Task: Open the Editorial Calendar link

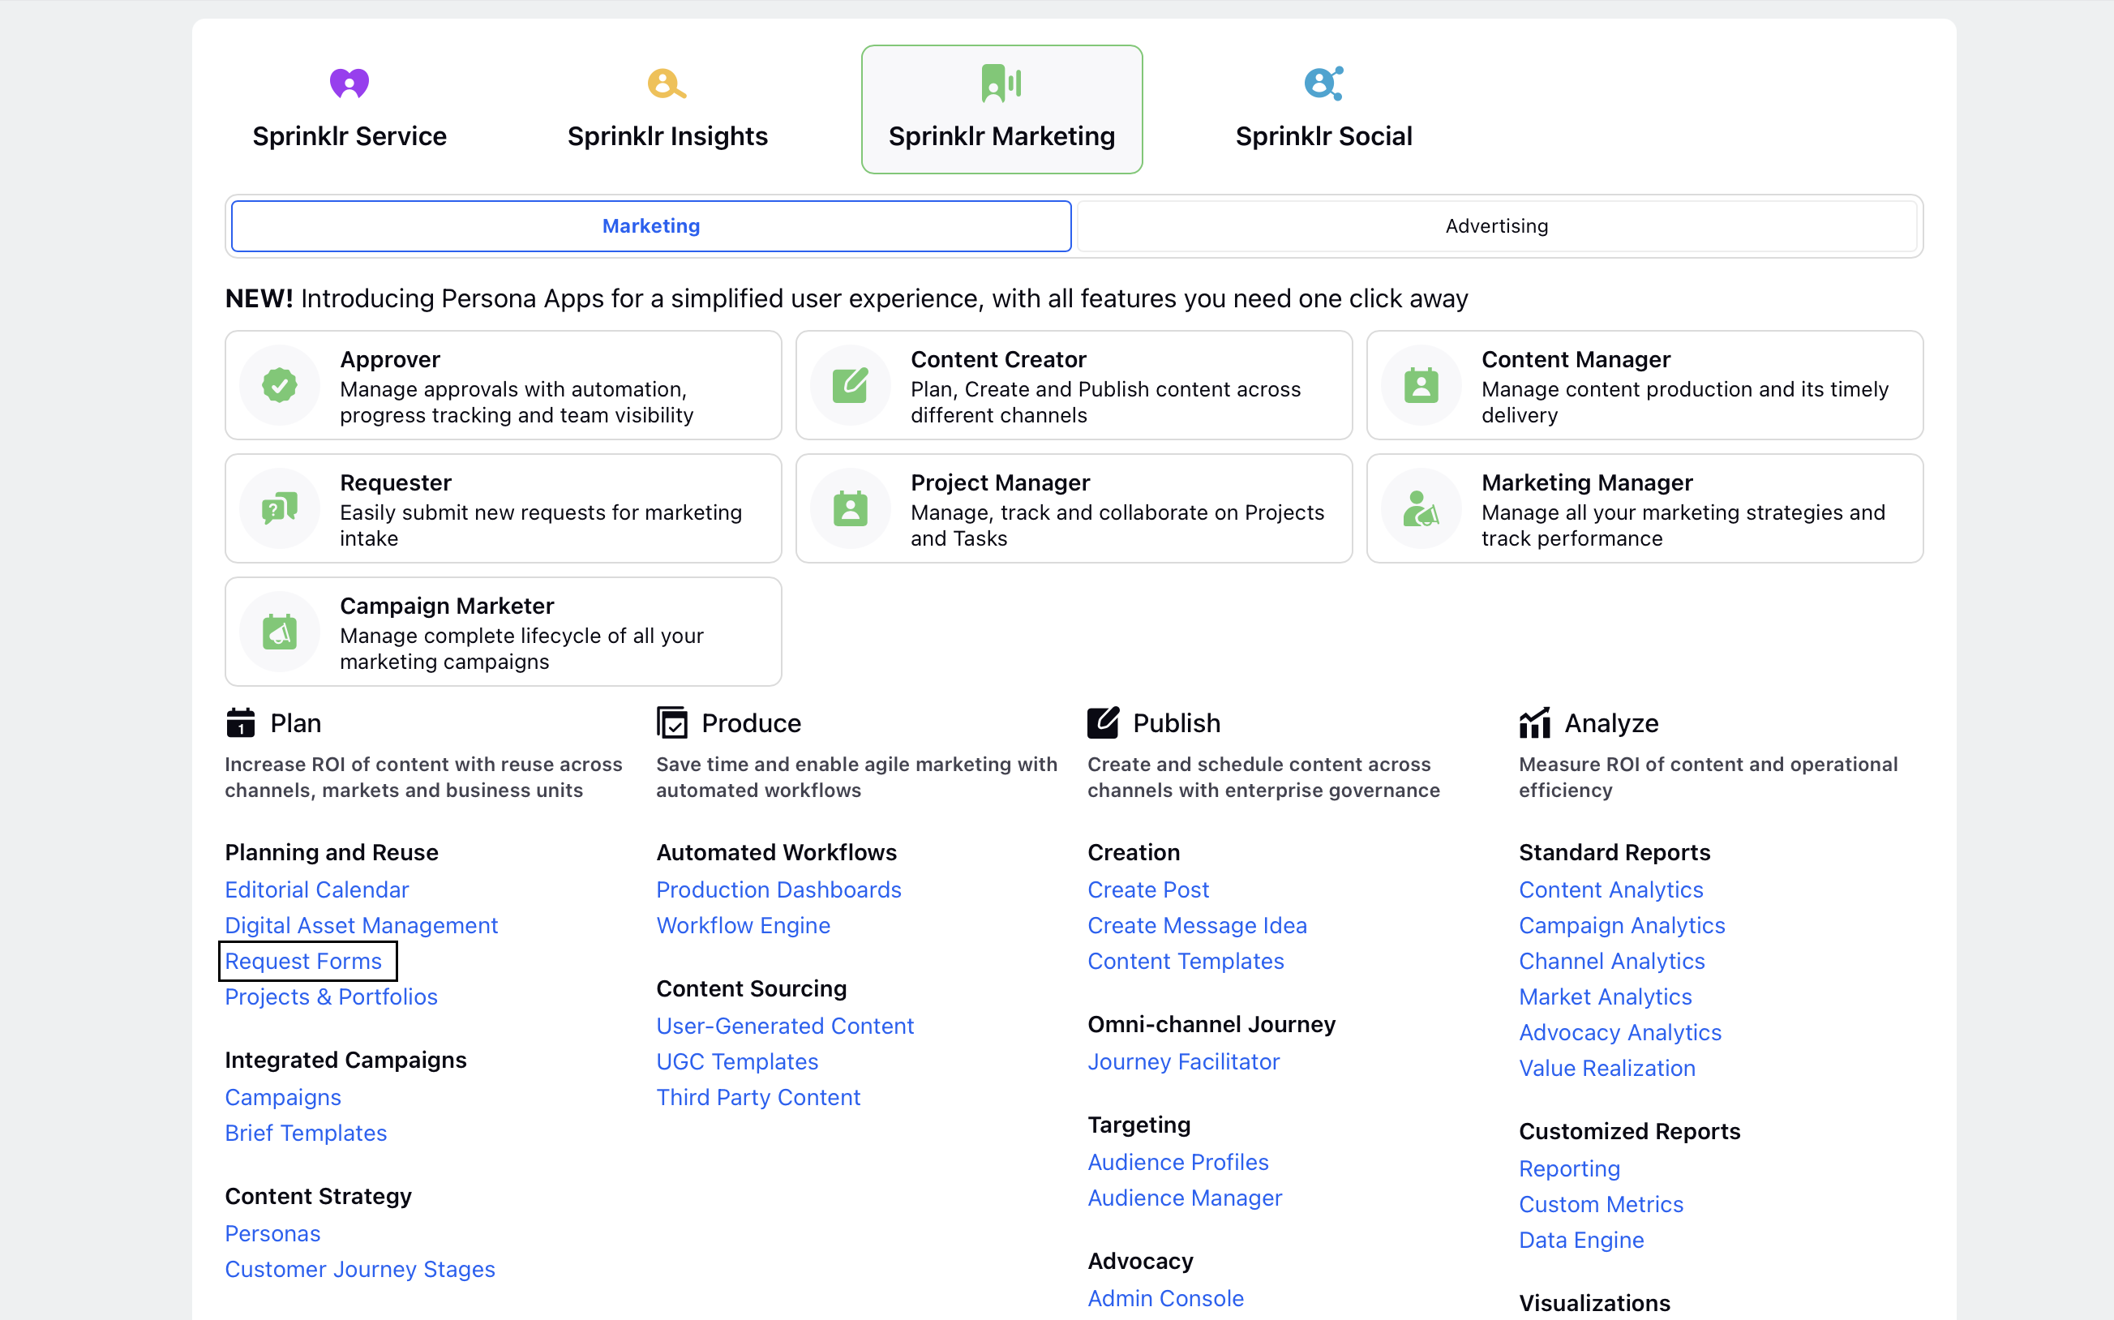Action: click(x=317, y=889)
